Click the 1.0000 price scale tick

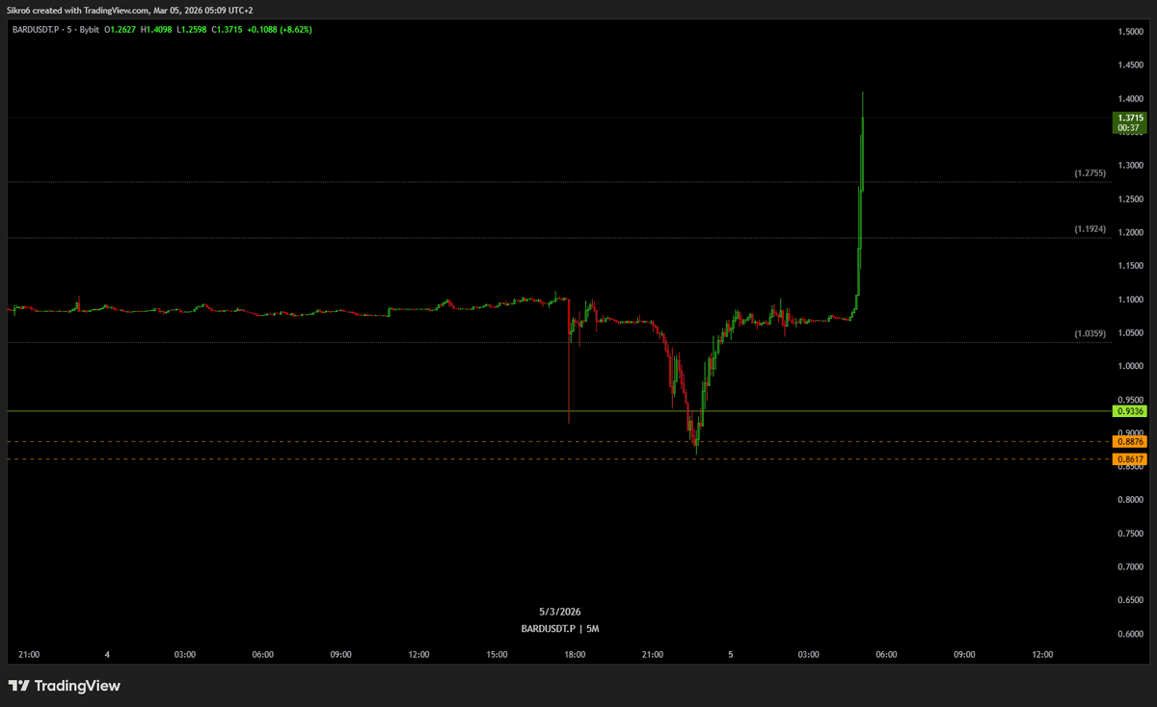[1131, 366]
